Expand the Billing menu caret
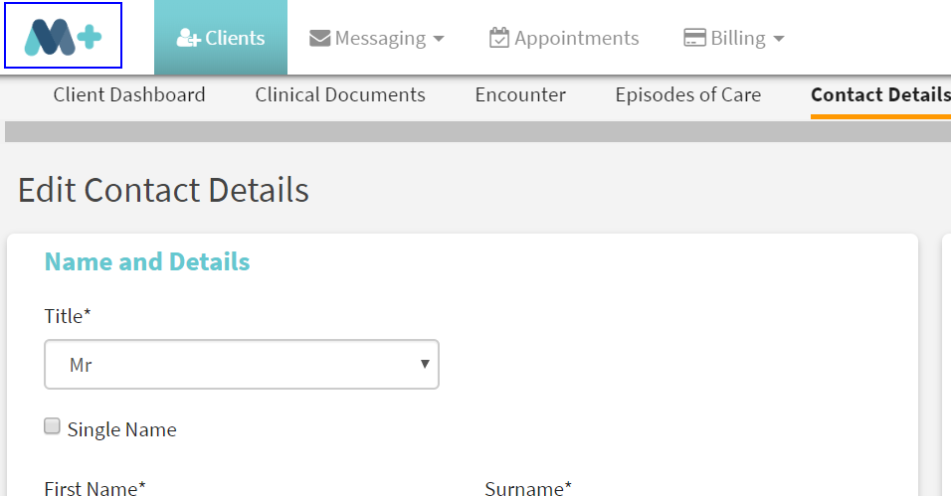Viewport: 951px width, 496px height. pos(779,40)
